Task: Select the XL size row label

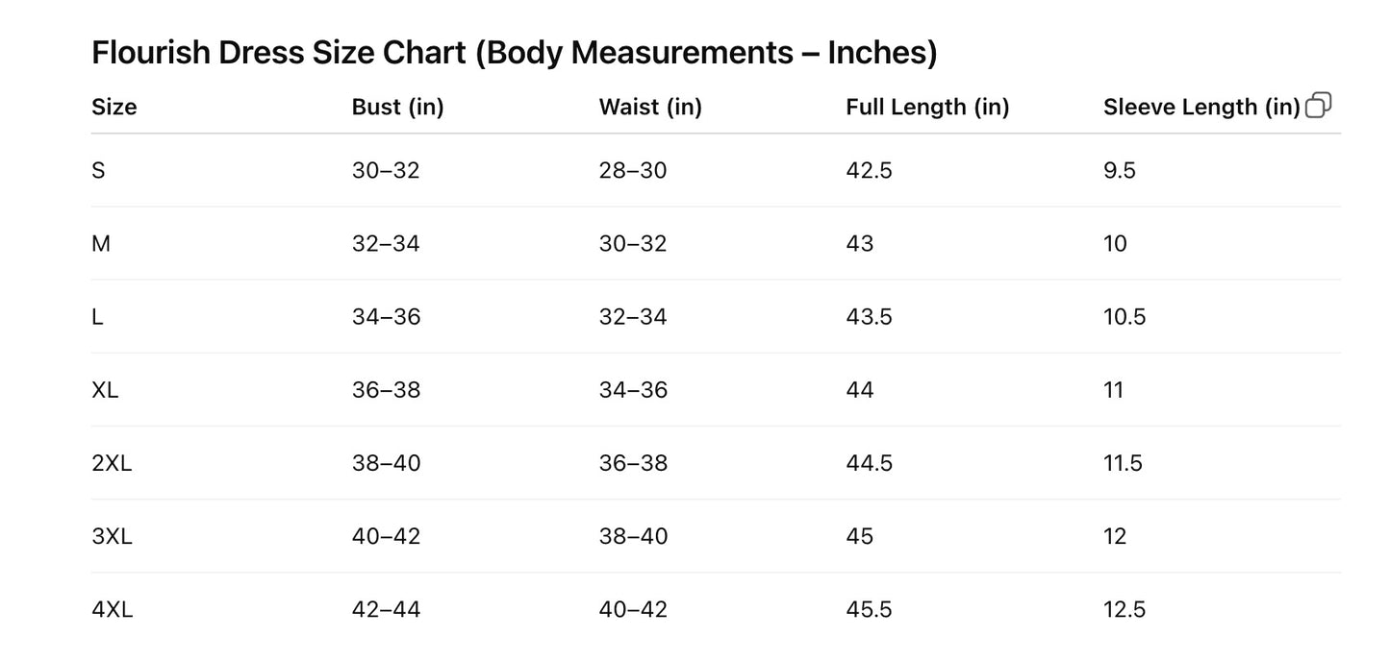Action: pos(105,390)
